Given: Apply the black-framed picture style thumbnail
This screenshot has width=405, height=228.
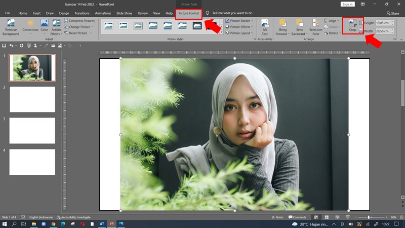Looking at the screenshot, I should point(197,26).
